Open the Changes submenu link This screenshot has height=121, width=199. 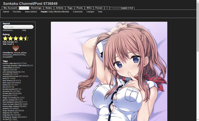(x=90, y=12)
